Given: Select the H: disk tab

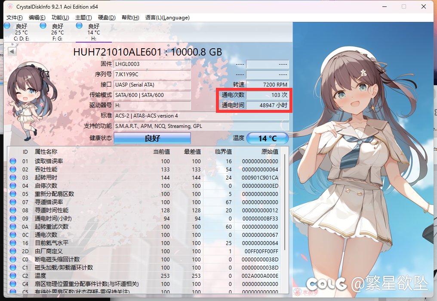Looking at the screenshot, I should pos(94,32).
